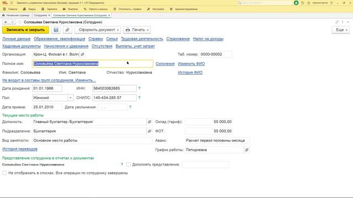Go back with the left arrow
This screenshot has width=353, height=198.
click(6, 22)
